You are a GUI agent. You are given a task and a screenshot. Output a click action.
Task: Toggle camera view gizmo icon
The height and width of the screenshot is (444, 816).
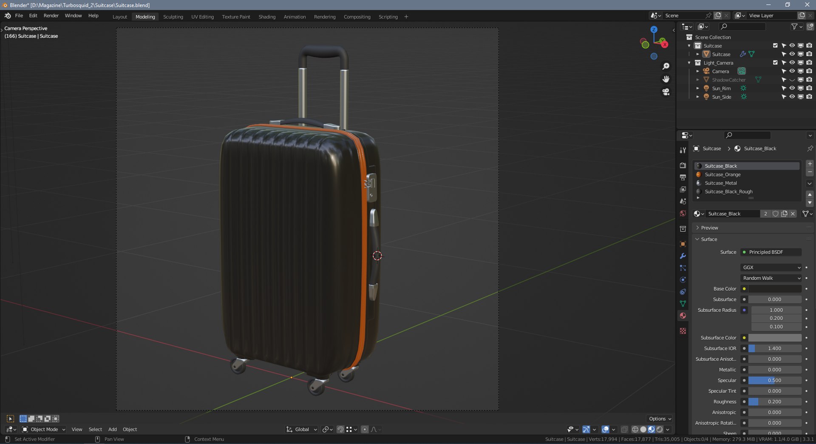[666, 92]
